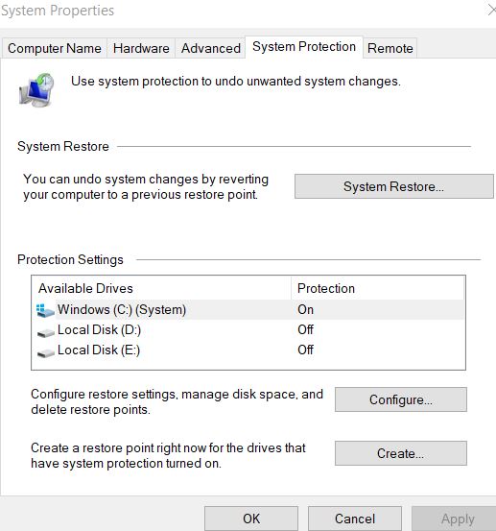Click the Local Disk D: drive icon
Image resolution: width=496 pixels, height=531 pixels.
tap(46, 333)
